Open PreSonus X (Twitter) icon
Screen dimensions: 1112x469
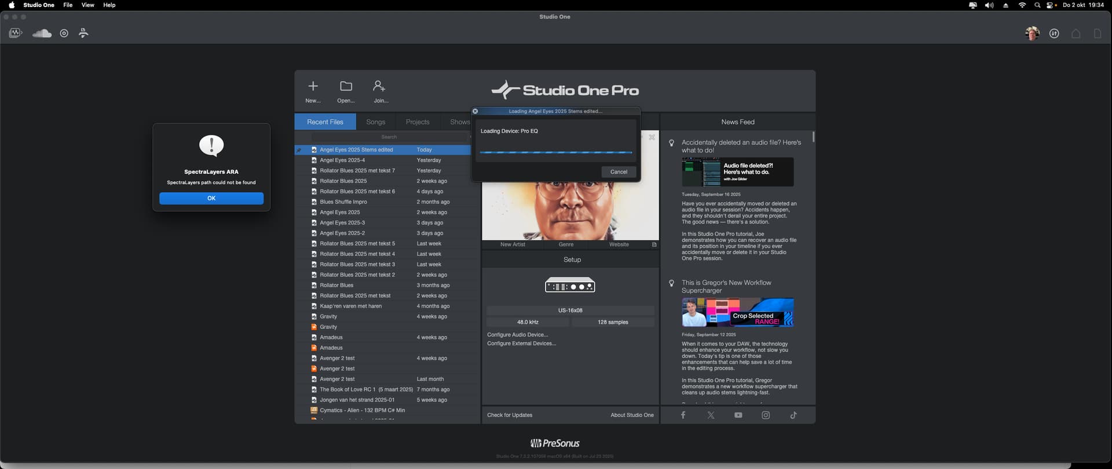[711, 415]
